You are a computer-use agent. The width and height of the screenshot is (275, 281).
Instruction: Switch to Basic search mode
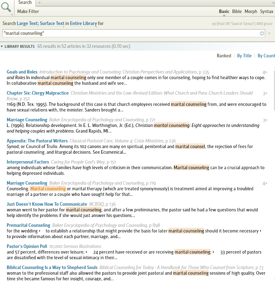tap(224, 12)
